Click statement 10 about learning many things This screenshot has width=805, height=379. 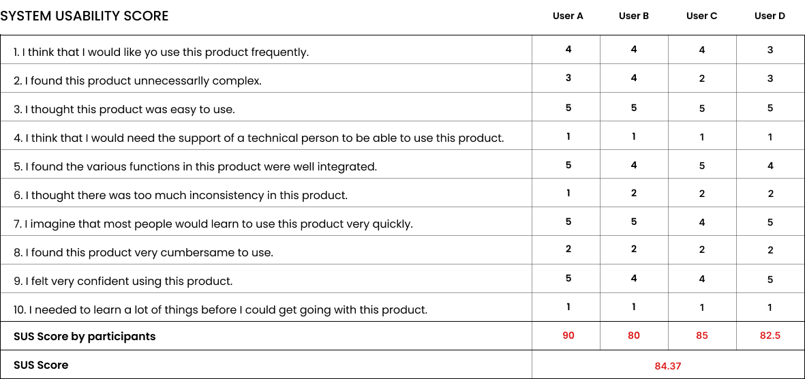[x=221, y=309]
